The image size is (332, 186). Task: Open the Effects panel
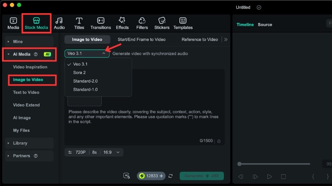click(x=122, y=23)
